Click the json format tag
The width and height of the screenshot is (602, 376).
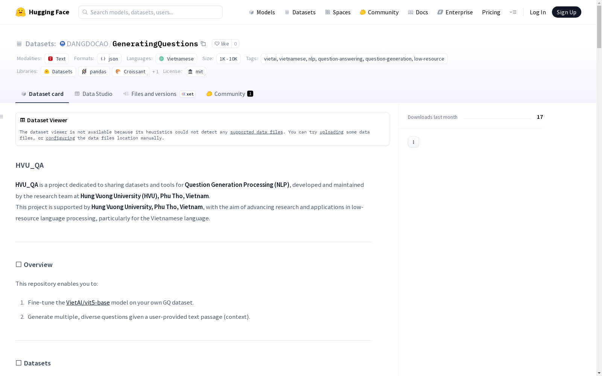(109, 59)
